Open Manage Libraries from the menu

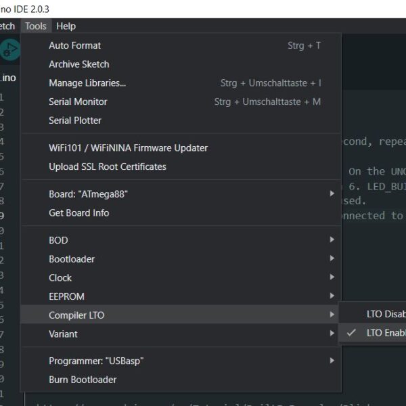point(87,83)
